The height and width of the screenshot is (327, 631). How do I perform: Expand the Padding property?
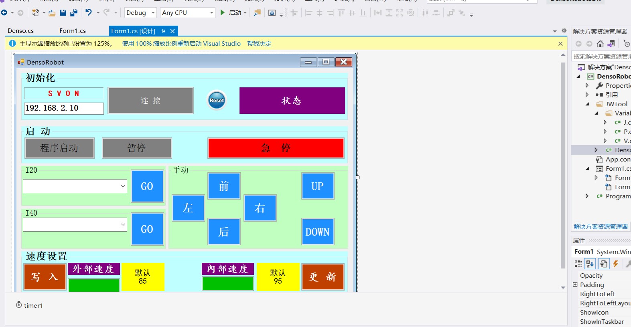coord(575,285)
